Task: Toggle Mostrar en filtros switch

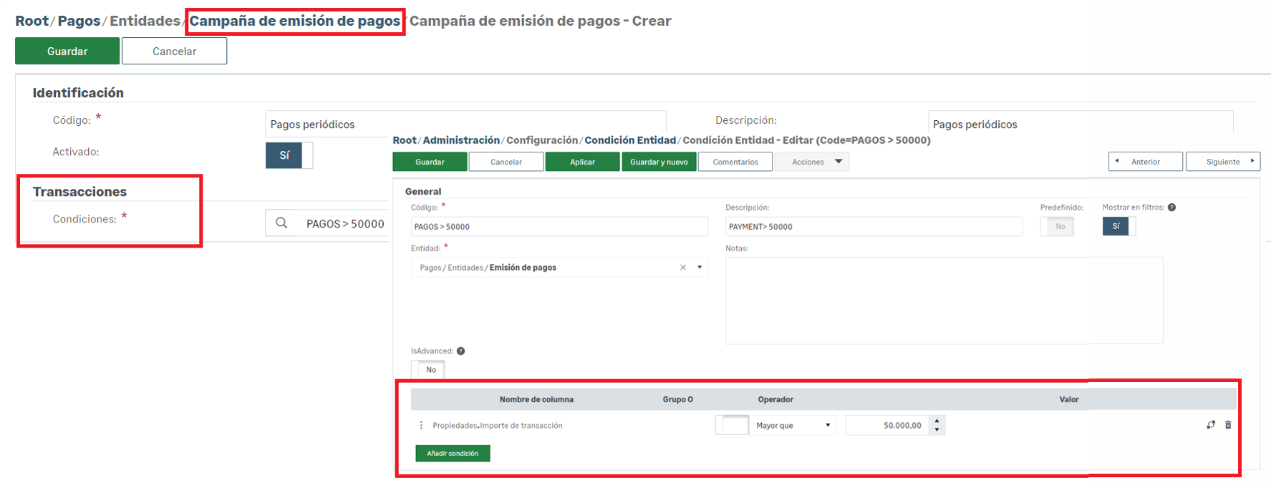Action: pyautogui.click(x=1118, y=226)
